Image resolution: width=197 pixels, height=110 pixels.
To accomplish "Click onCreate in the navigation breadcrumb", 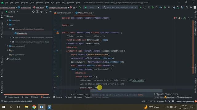I will 40,7.
